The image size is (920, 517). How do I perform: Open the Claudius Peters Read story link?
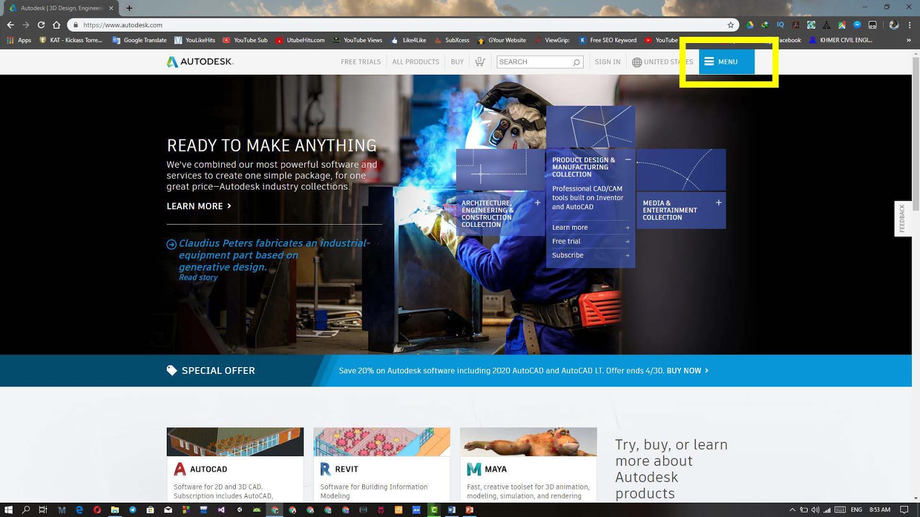(198, 277)
